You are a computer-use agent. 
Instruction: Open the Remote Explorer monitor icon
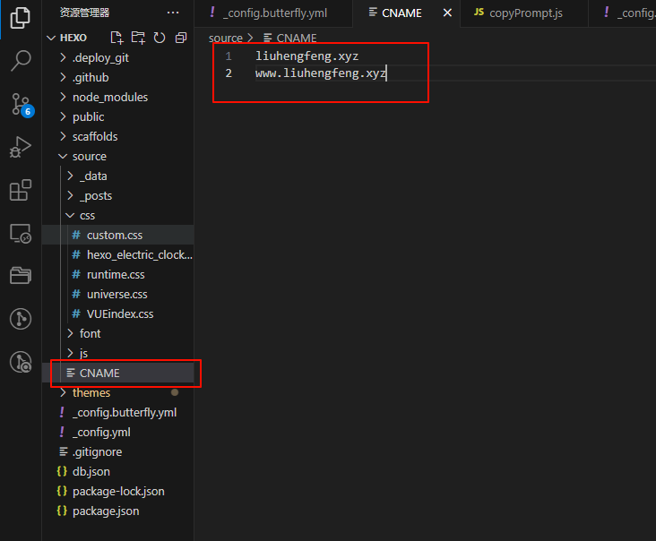[x=20, y=233]
